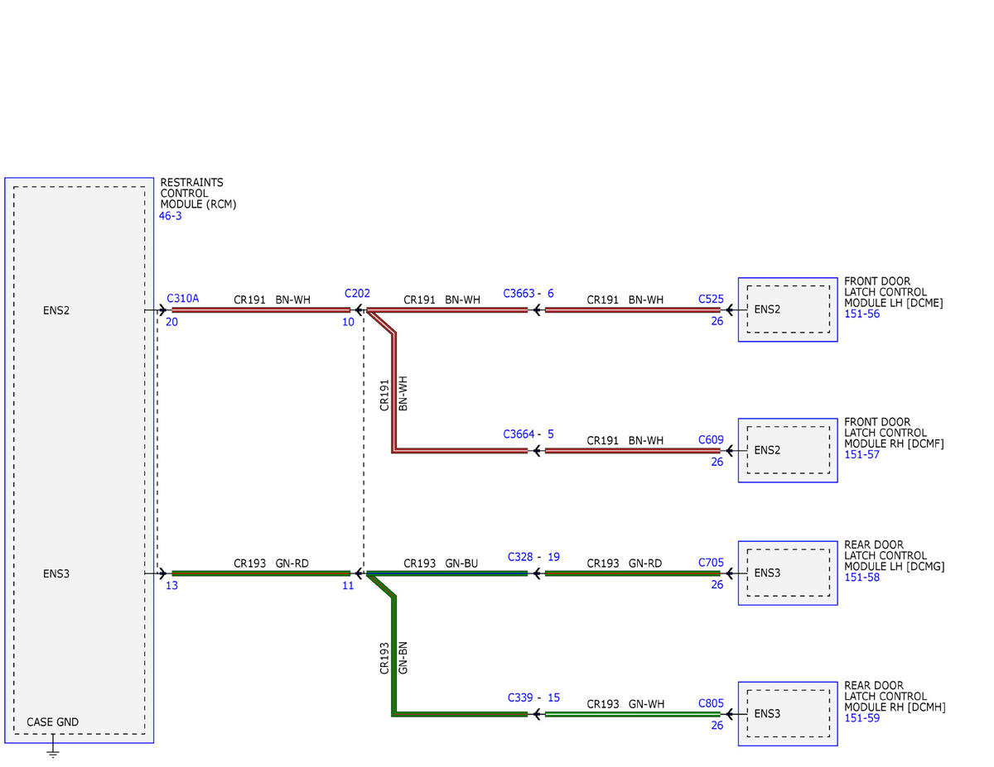
Task: Click ENS3 inside the RCM module
Action: [x=56, y=573]
